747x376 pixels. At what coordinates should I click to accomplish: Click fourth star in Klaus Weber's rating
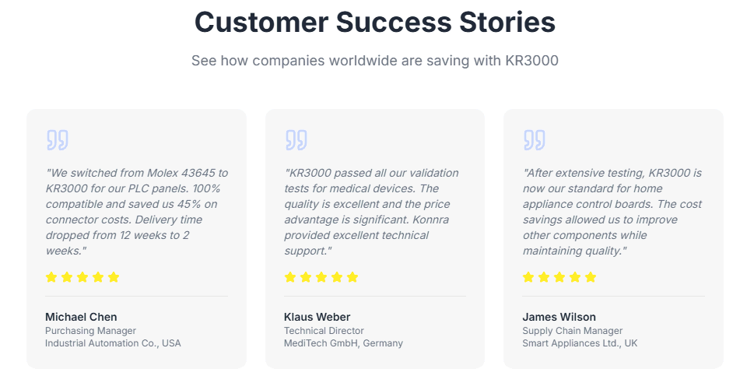(x=337, y=277)
